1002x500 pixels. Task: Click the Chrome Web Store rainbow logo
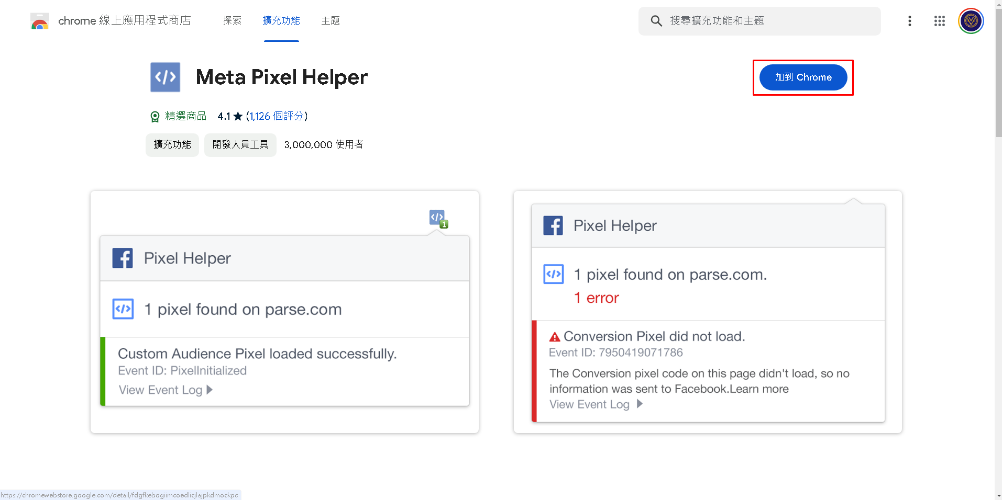click(40, 21)
